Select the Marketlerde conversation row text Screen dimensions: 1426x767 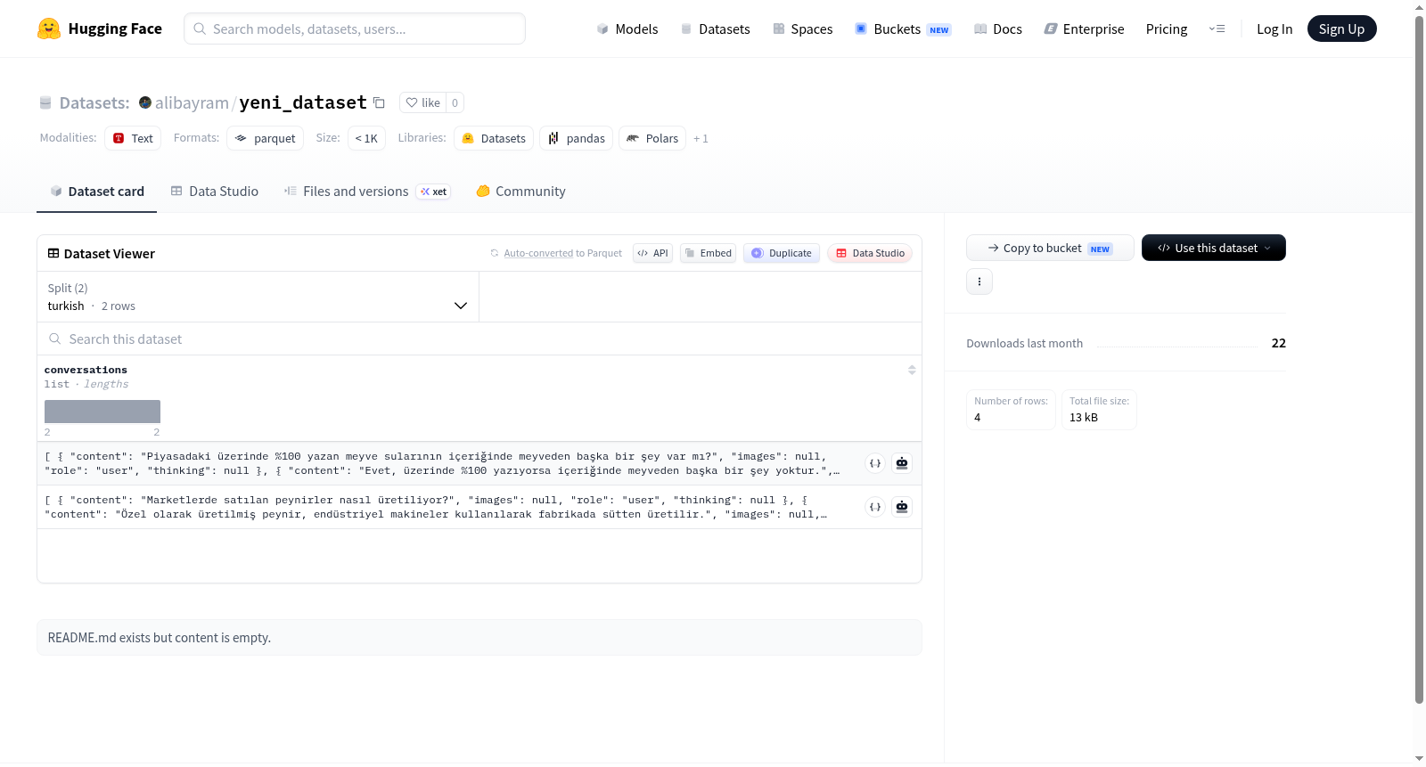click(436, 507)
